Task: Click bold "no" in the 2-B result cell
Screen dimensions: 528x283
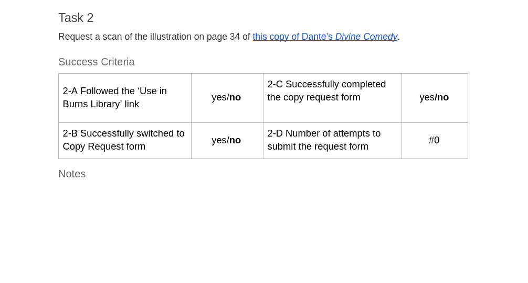Action: tap(235, 140)
